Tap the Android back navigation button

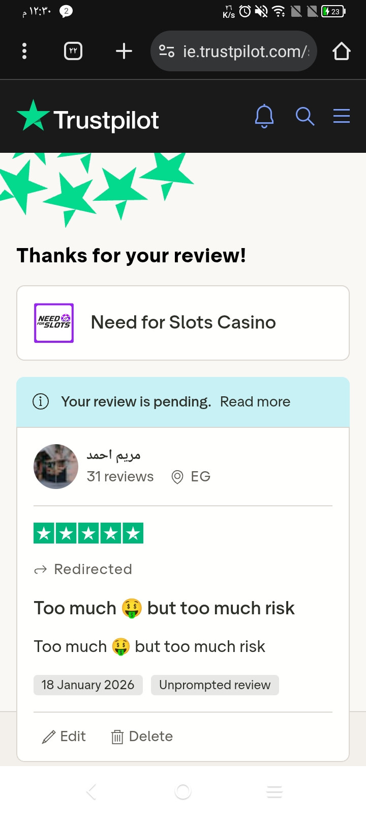[91, 792]
